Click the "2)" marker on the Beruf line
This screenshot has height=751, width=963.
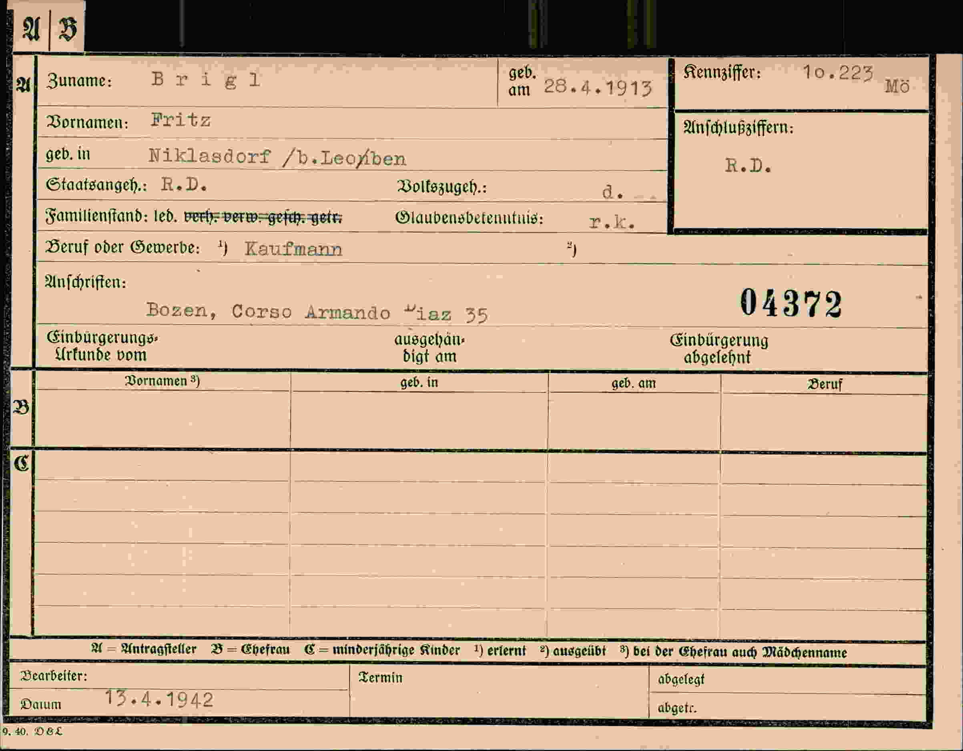point(572,249)
